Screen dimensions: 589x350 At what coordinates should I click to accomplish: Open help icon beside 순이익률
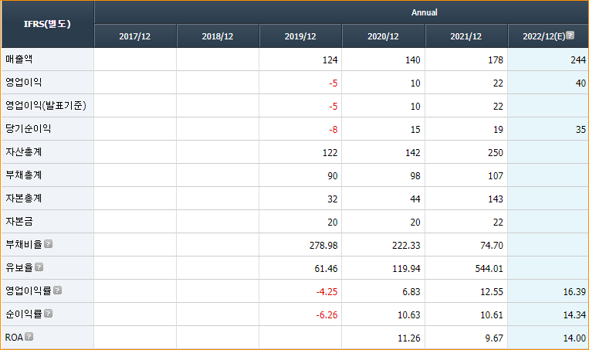tap(48, 314)
